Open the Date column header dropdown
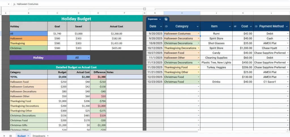This screenshot has height=137, width=290. pos(161,26)
